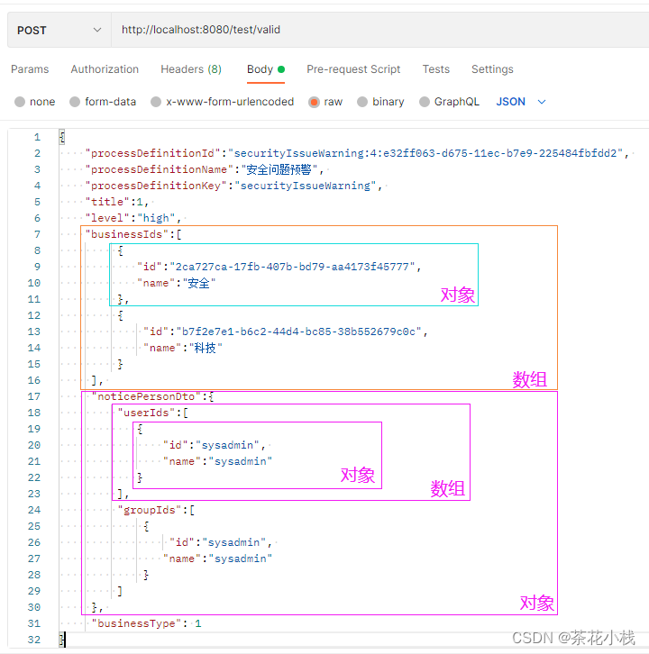Click line number 17 in the gutter
Image resolution: width=649 pixels, height=654 pixels.
click(x=34, y=396)
